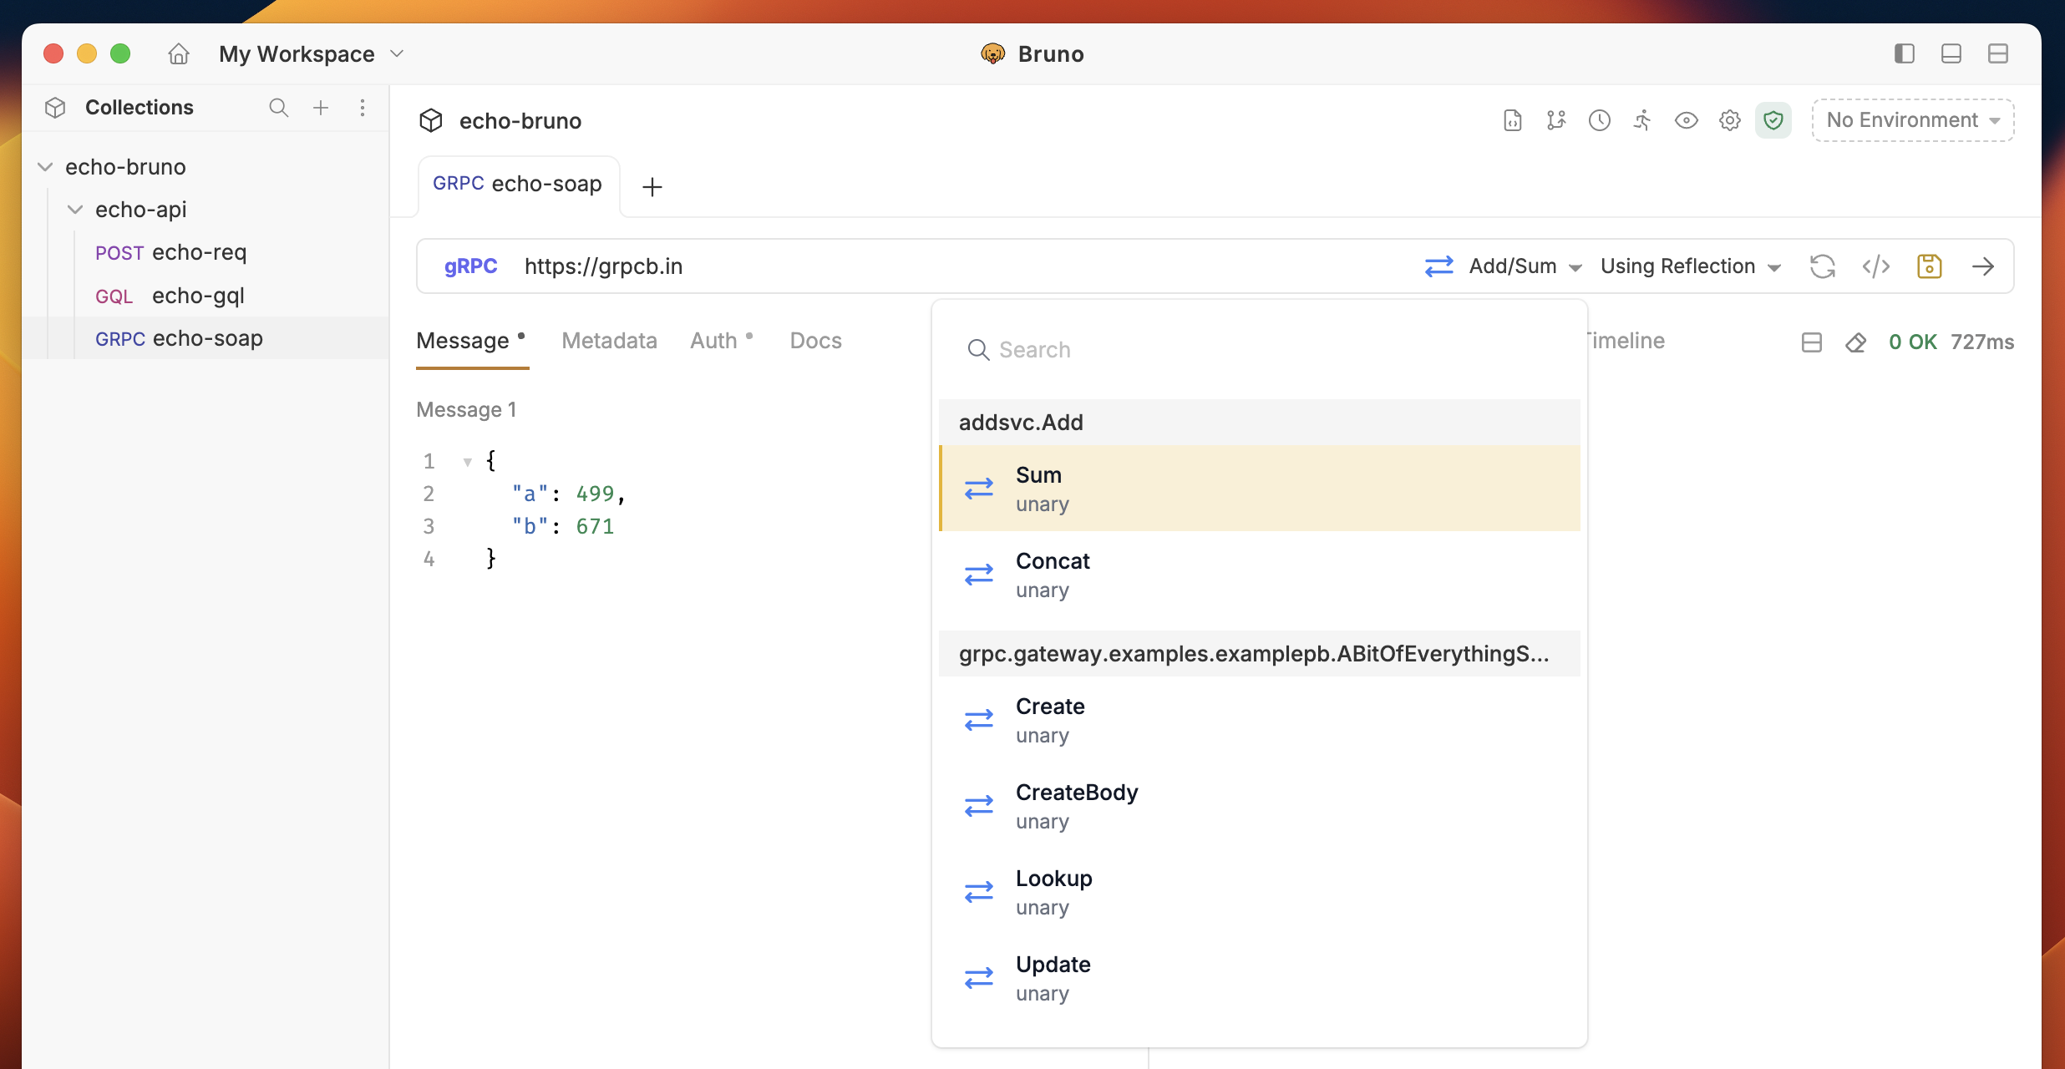
Task: Add a new request tab
Action: [652, 186]
